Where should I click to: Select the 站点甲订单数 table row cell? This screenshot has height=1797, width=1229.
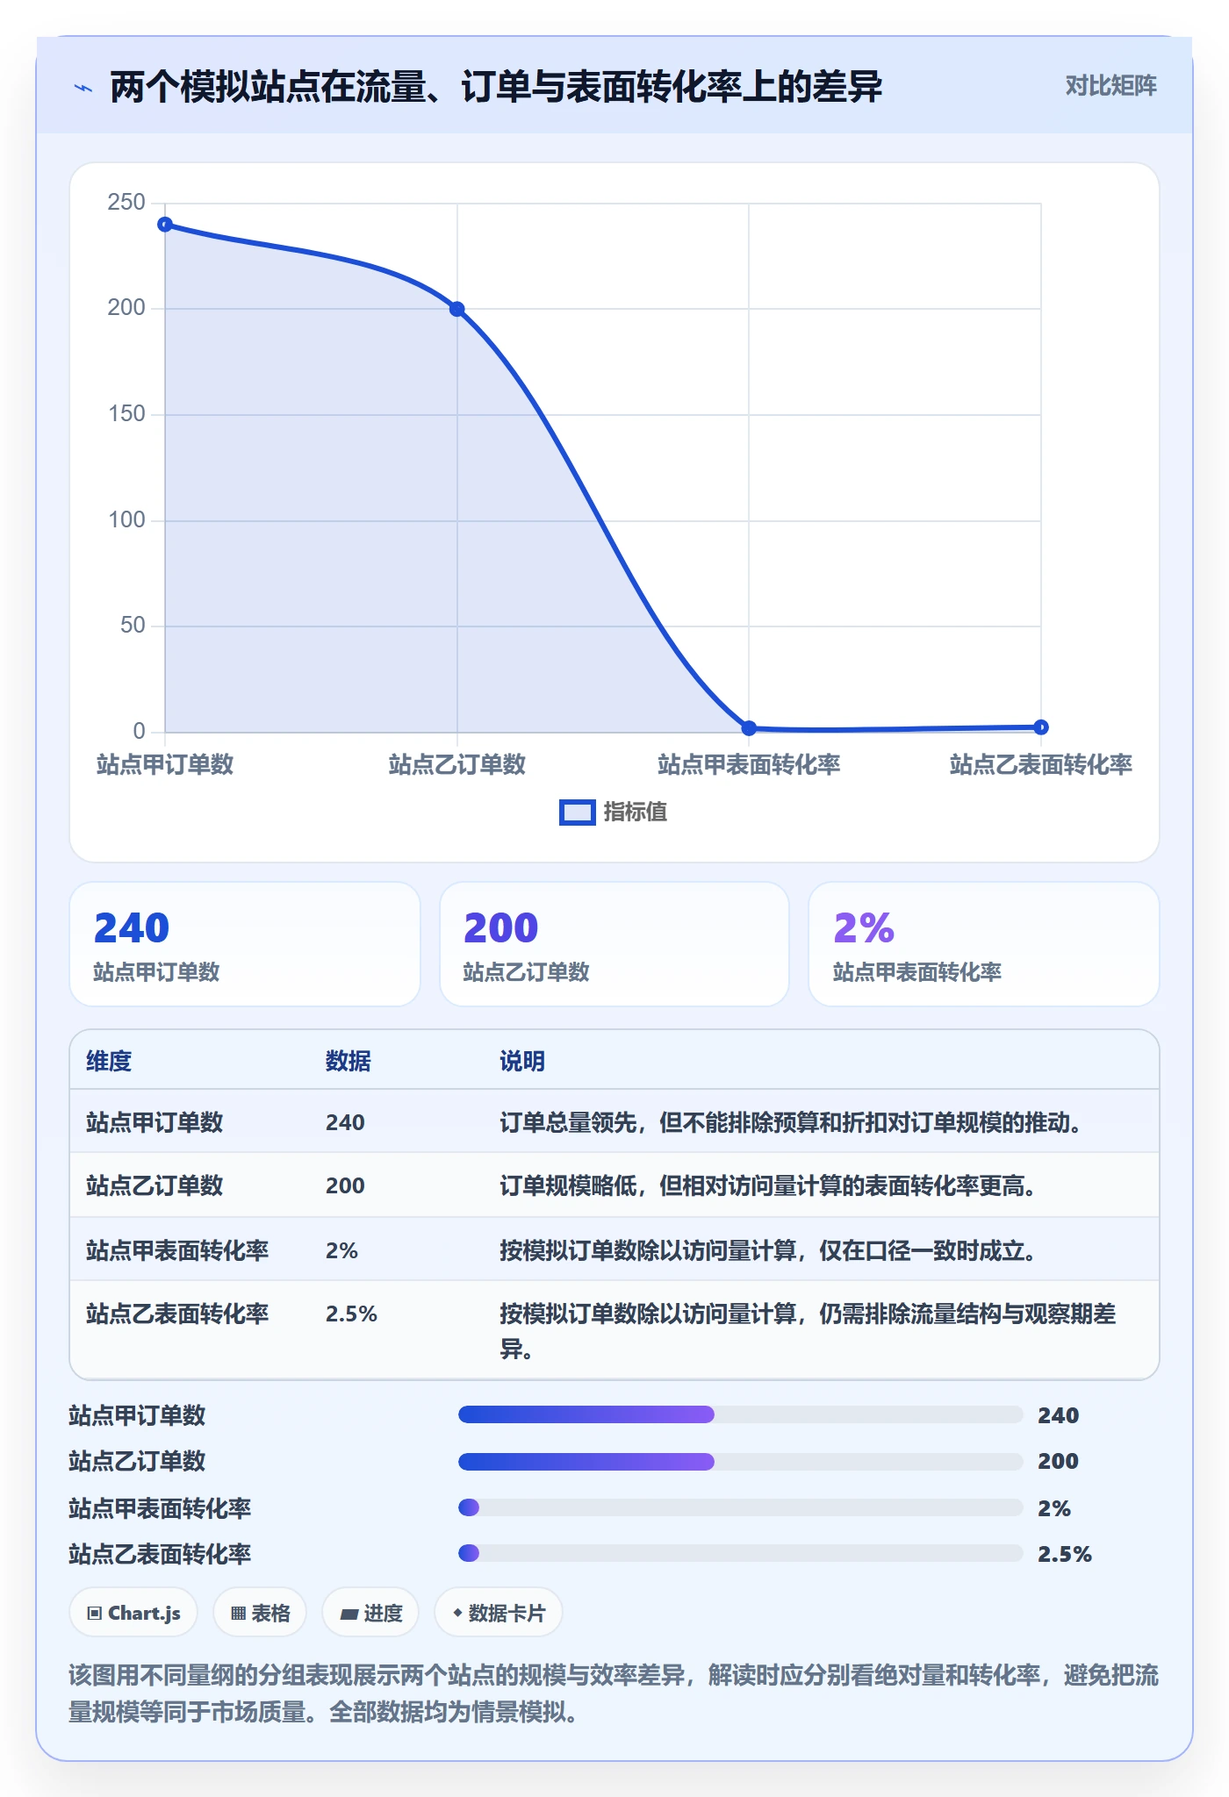(x=155, y=1123)
